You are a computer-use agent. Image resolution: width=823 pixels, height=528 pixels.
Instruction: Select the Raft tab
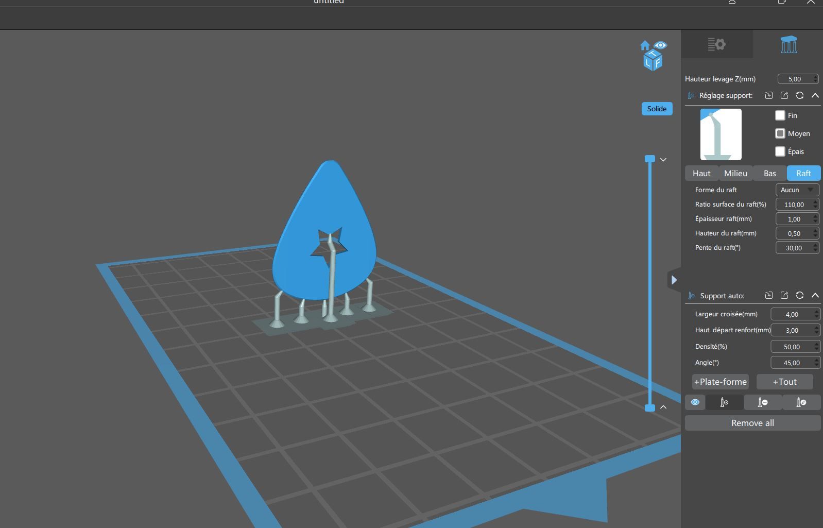[x=803, y=173]
